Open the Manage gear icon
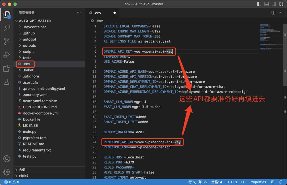 tap(7, 172)
